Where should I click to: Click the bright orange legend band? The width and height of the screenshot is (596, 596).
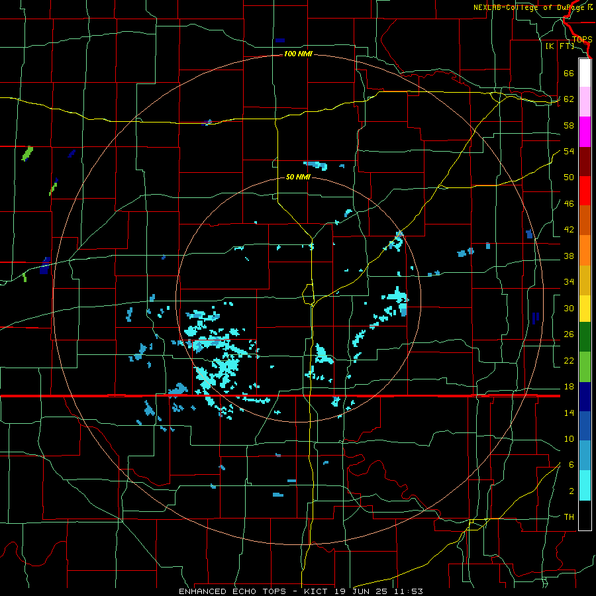click(585, 250)
